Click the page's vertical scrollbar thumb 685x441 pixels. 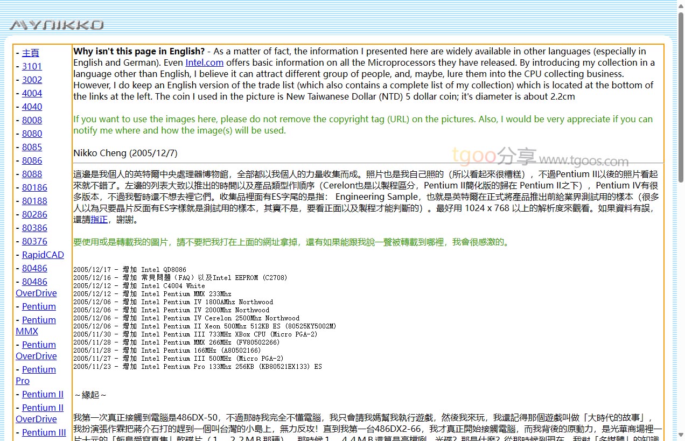point(681,97)
